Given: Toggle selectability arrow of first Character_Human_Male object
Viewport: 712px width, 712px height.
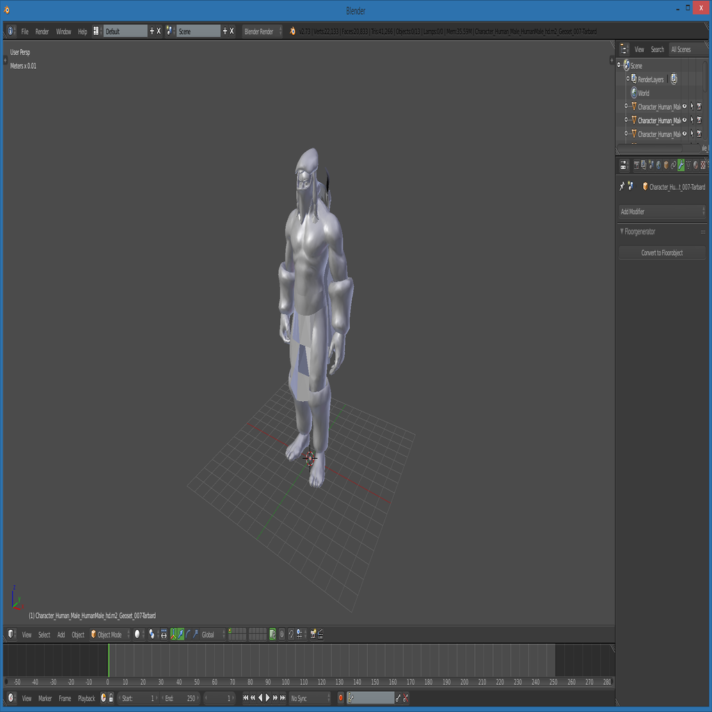Looking at the screenshot, I should [x=692, y=106].
